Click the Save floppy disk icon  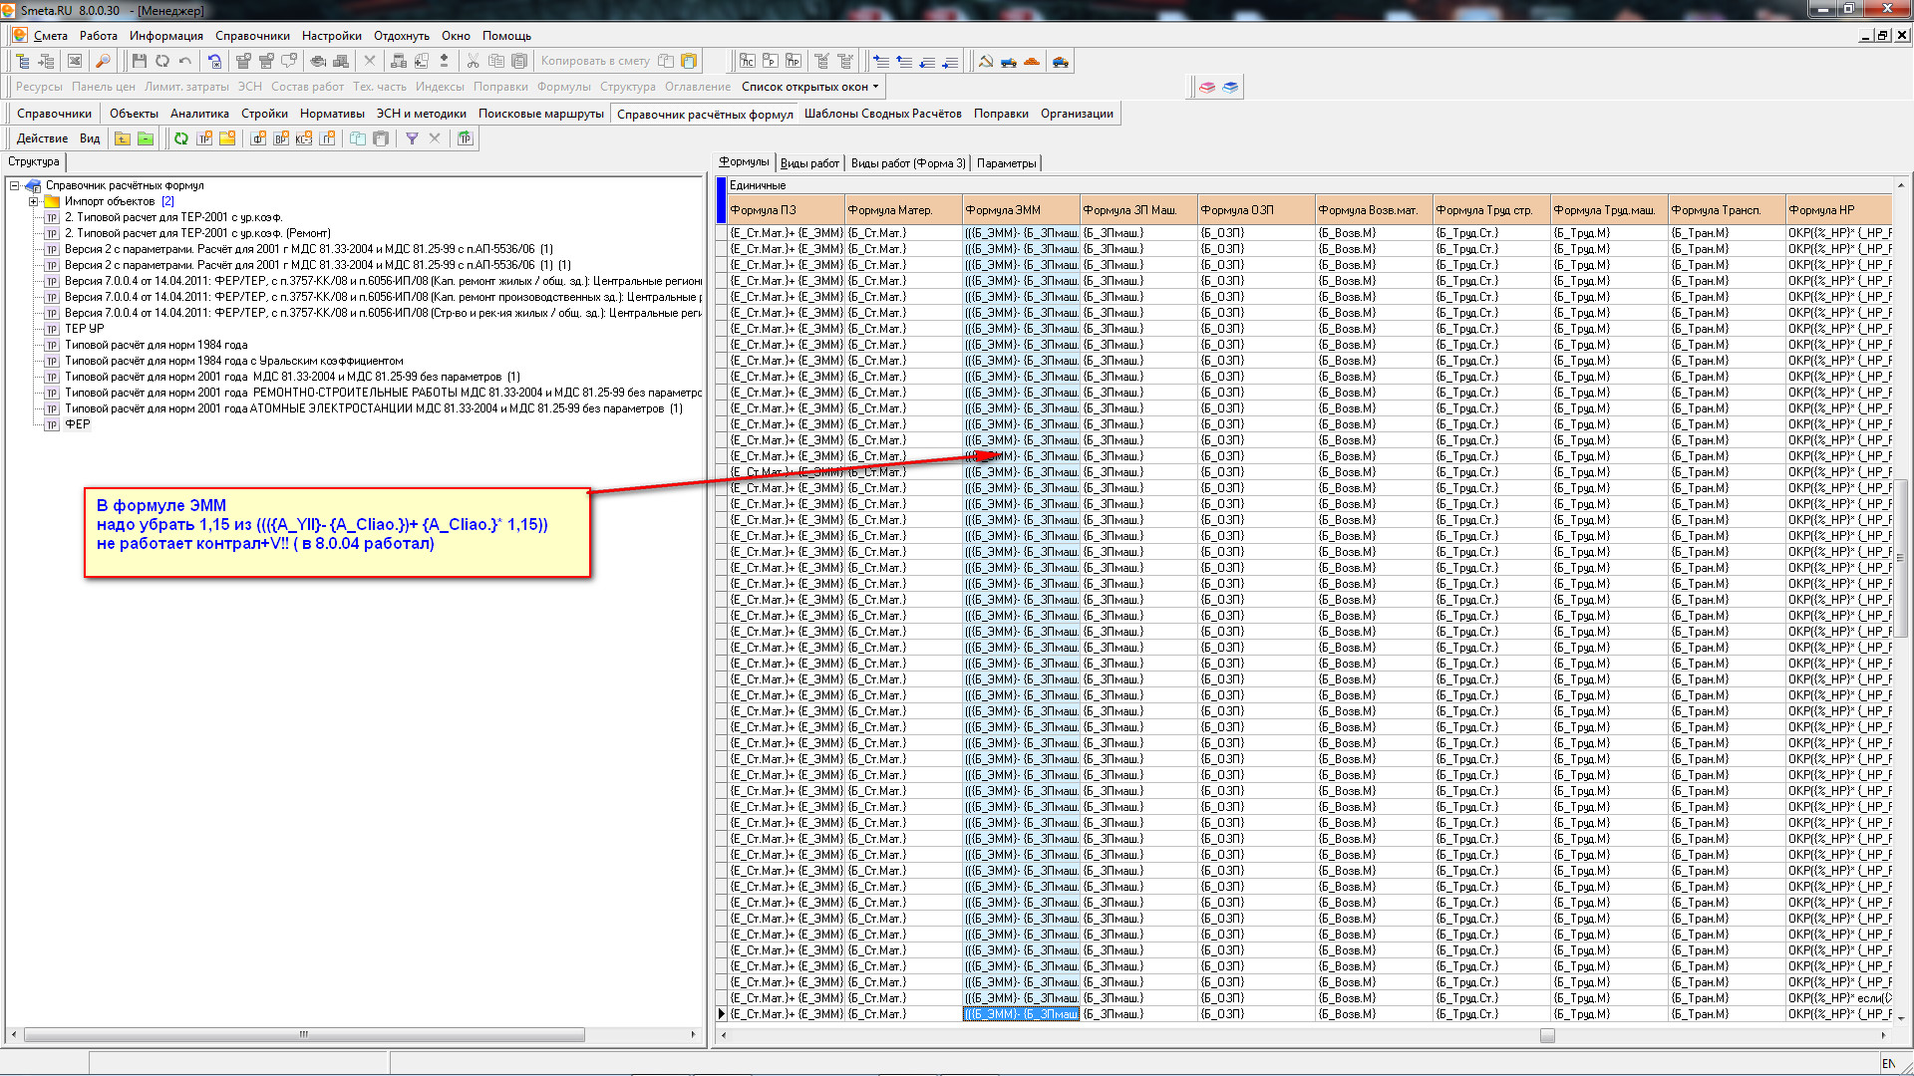(140, 62)
